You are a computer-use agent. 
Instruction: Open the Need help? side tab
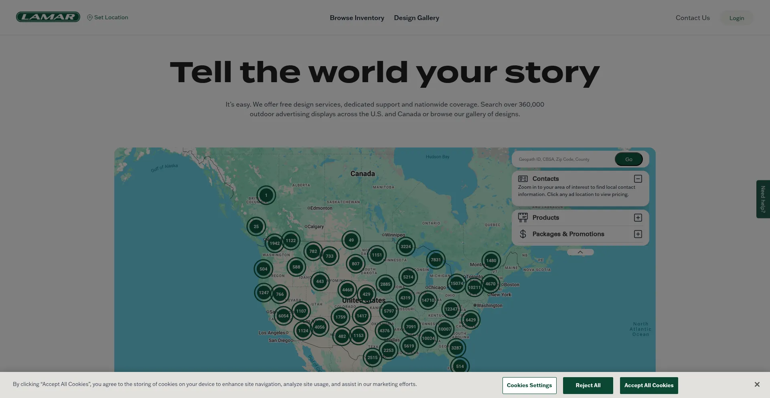click(762, 199)
